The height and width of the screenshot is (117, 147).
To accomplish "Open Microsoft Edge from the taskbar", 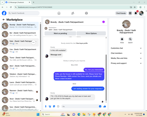I will [x=79, y=114].
